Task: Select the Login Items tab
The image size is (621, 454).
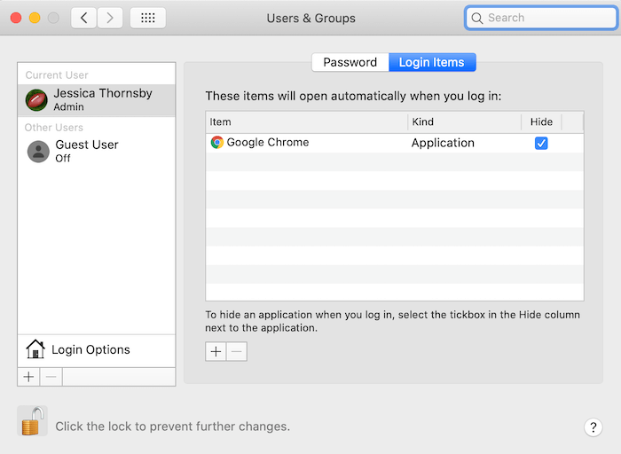Action: 432,62
